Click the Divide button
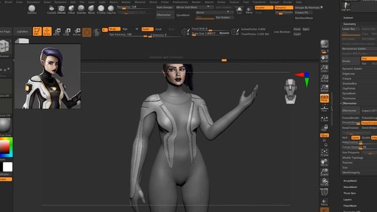377x212 pixels. coord(350,61)
